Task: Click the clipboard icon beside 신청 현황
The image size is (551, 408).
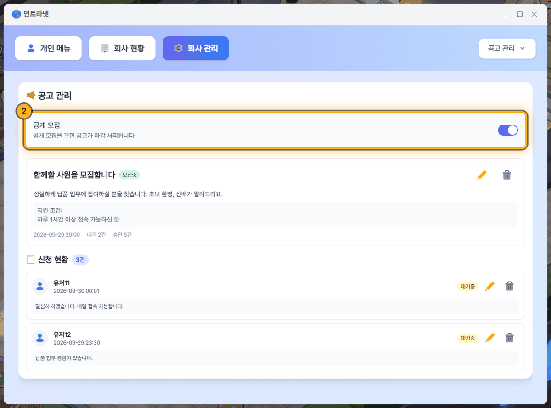Action: click(x=31, y=260)
